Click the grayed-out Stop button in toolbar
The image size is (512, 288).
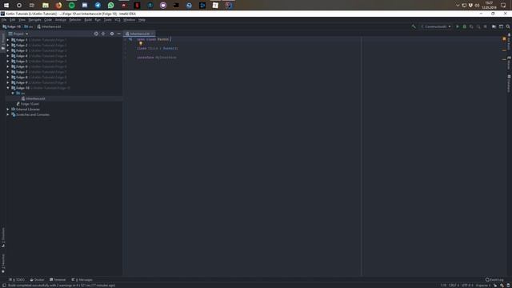coord(486,26)
